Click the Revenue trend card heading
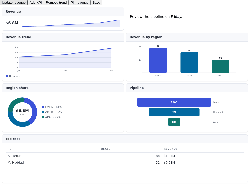250x185 pixels. [x=18, y=37]
